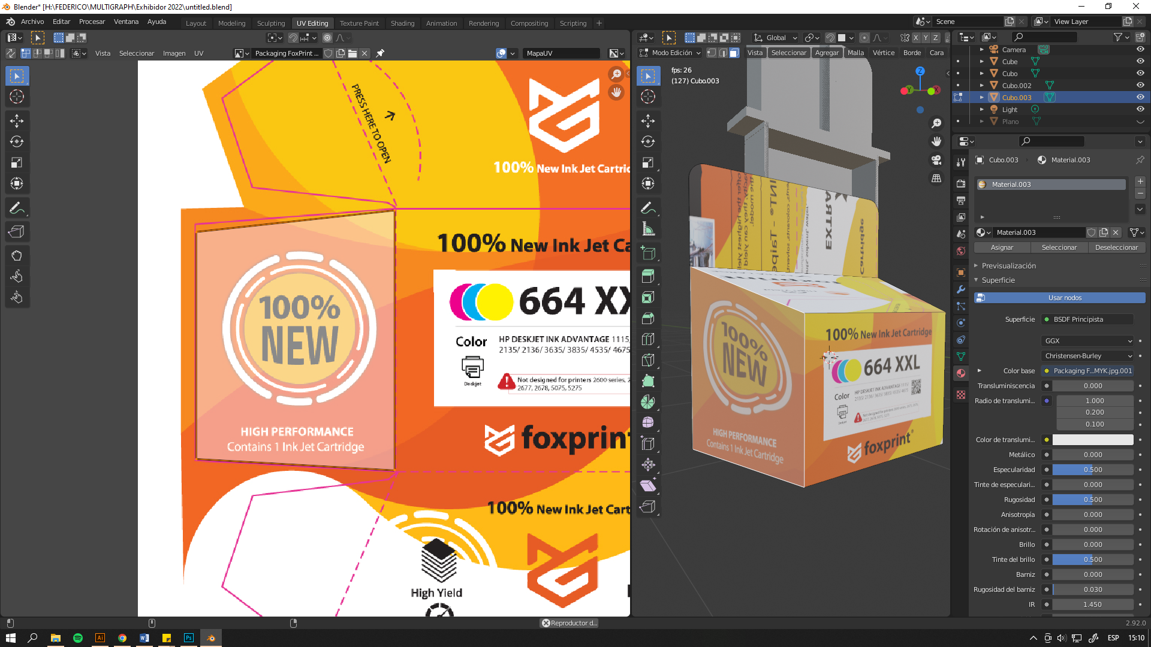Click the Seleccionar material button
1151x647 pixels.
pos(1059,247)
